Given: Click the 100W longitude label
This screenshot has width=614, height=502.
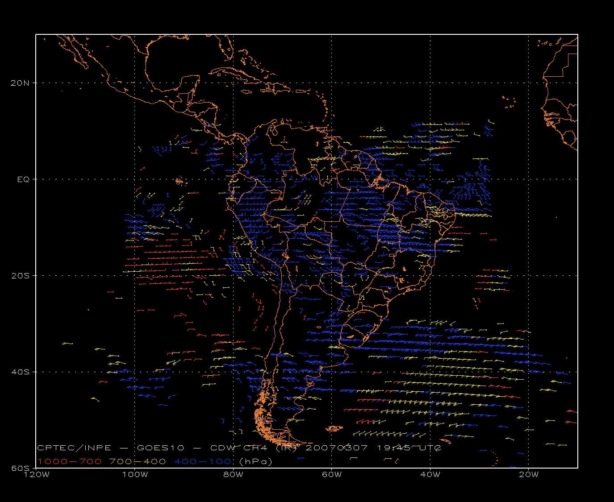Looking at the screenshot, I should click(x=135, y=474).
